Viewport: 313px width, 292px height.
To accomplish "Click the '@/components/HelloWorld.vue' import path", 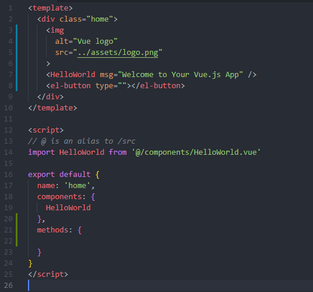I will [x=196, y=152].
